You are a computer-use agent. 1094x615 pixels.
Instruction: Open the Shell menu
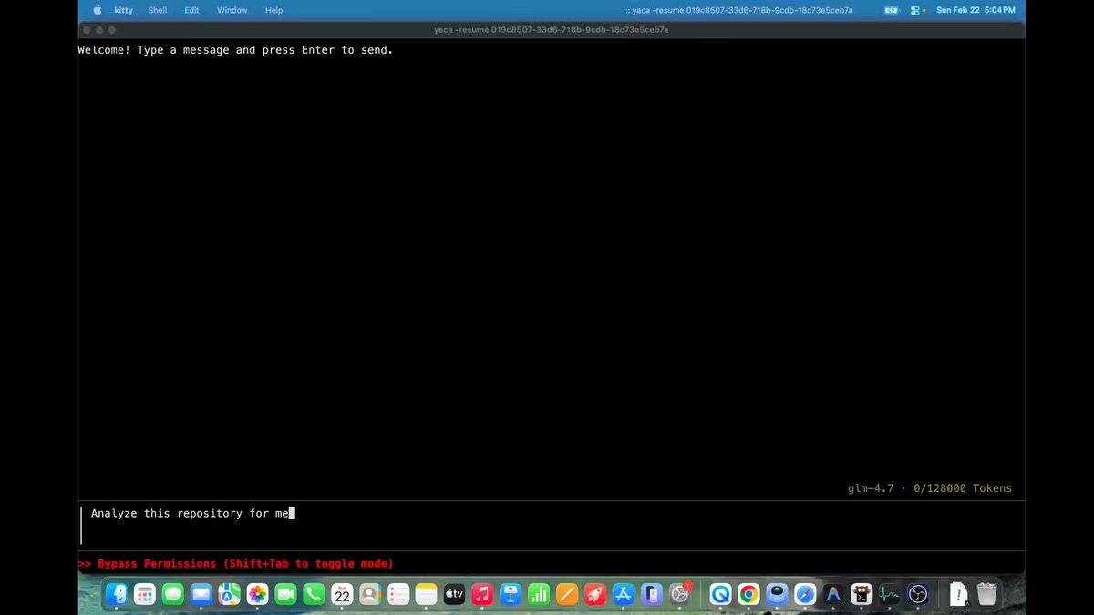158,10
